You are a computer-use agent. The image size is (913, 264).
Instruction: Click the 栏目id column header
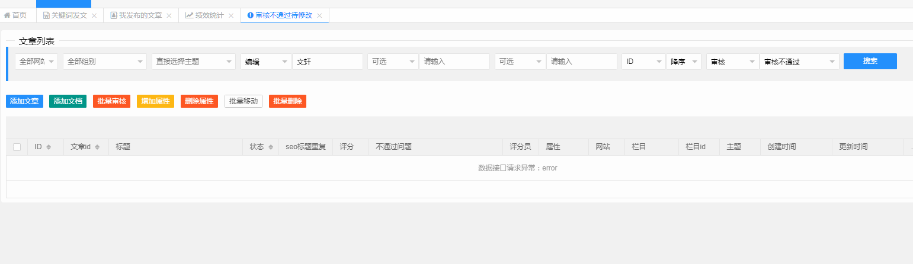(699, 147)
